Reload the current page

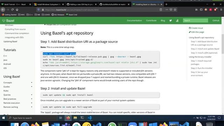13,10
